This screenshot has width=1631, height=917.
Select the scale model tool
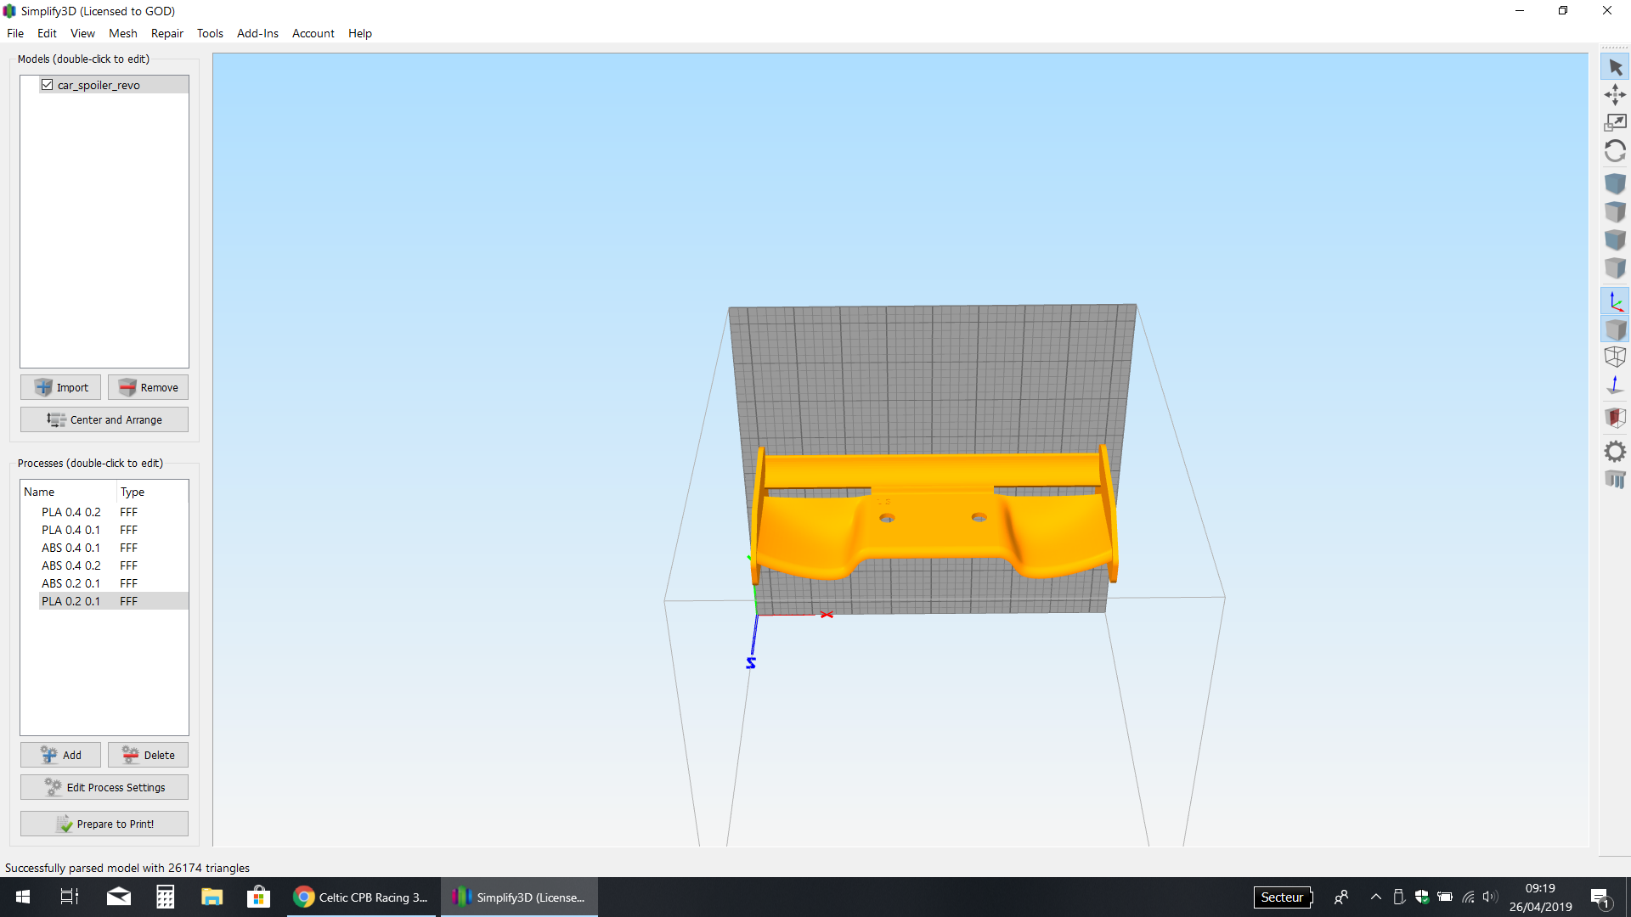click(x=1615, y=123)
